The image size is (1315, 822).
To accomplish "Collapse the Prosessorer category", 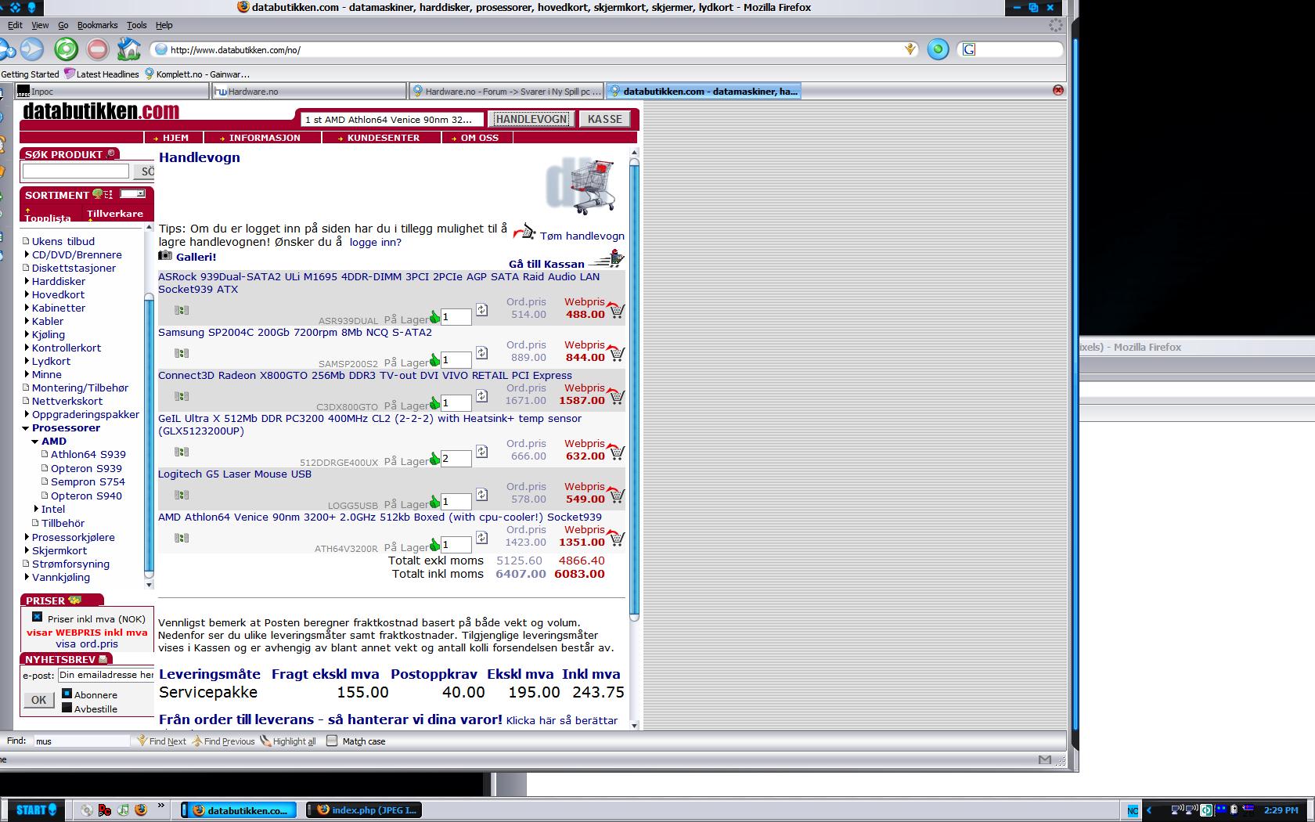I will tap(26, 428).
